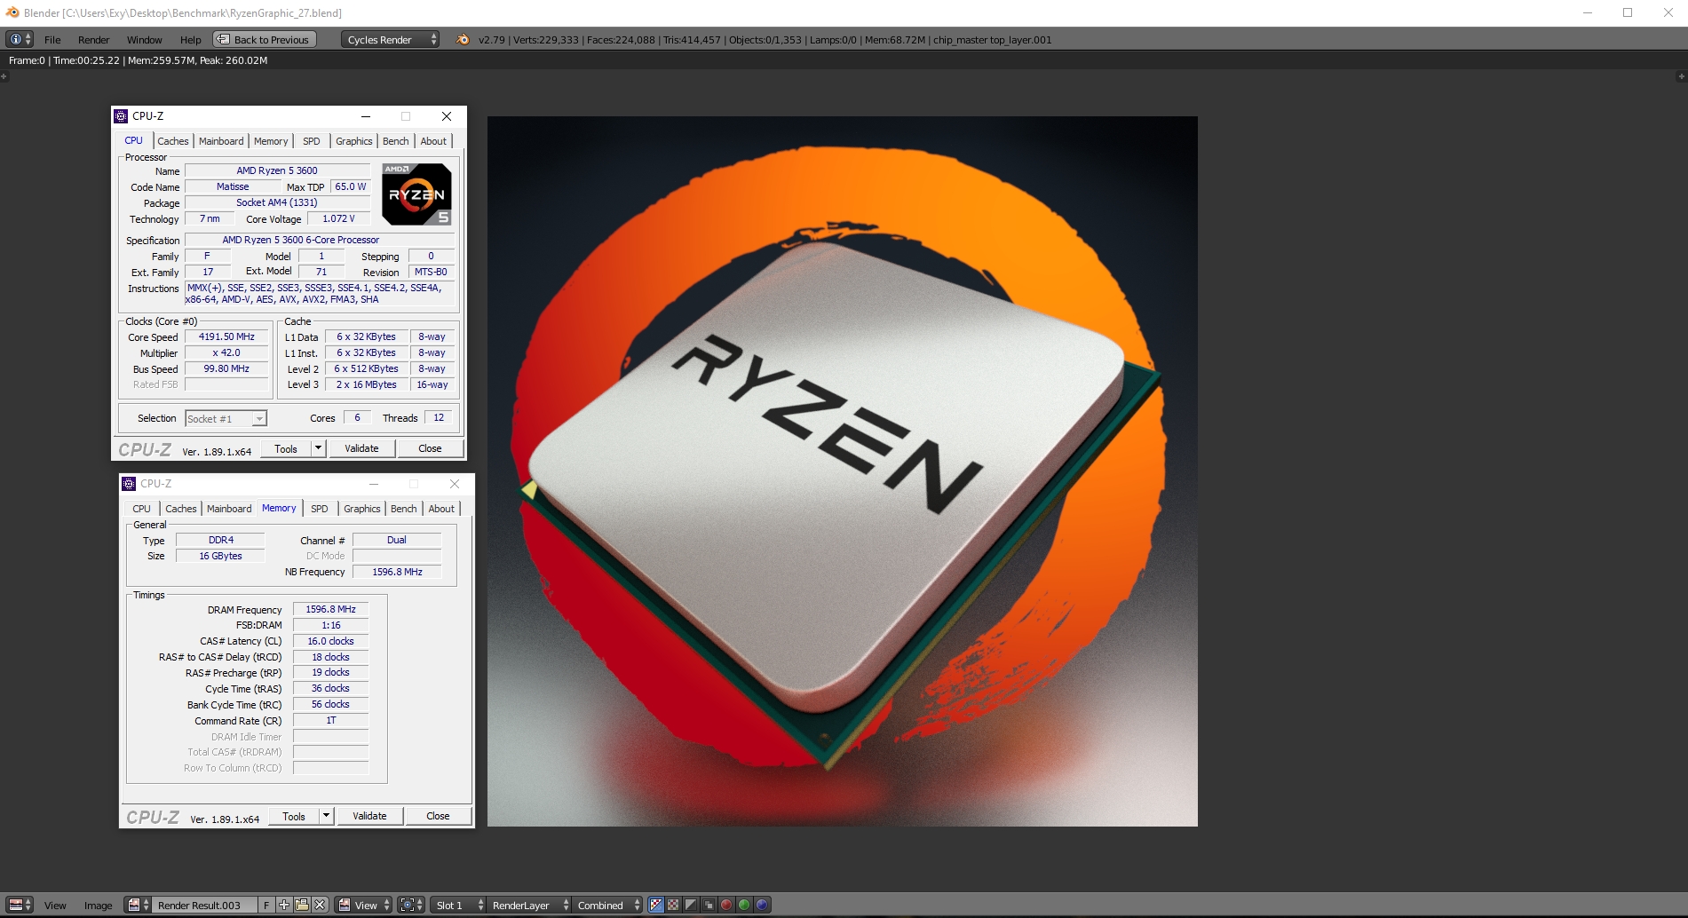Open the Render menu
This screenshot has width=1688, height=918.
[93, 40]
